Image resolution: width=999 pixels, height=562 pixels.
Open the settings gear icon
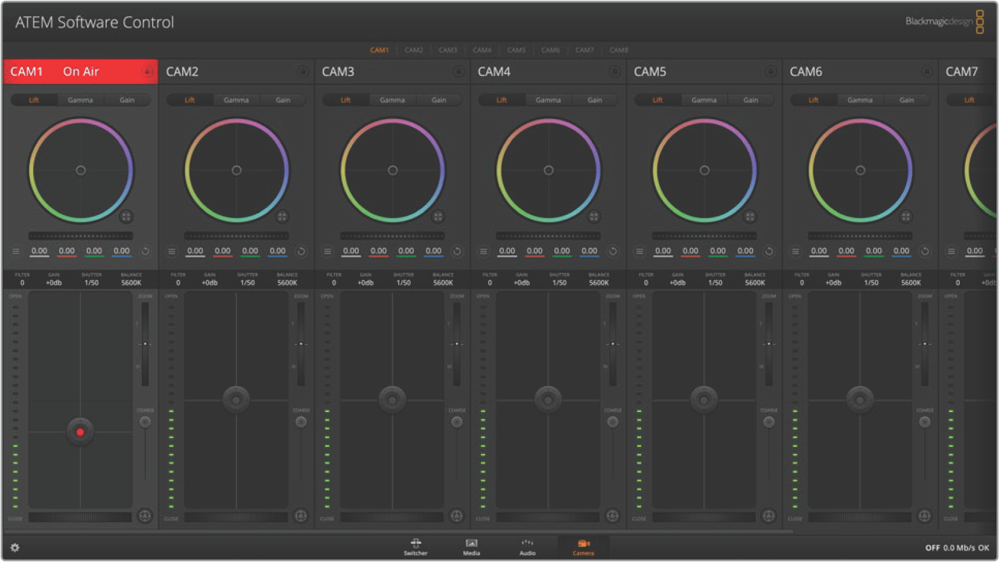pos(15,548)
